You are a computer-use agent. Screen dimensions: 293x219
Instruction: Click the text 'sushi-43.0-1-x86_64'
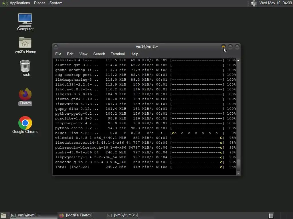[77, 152]
